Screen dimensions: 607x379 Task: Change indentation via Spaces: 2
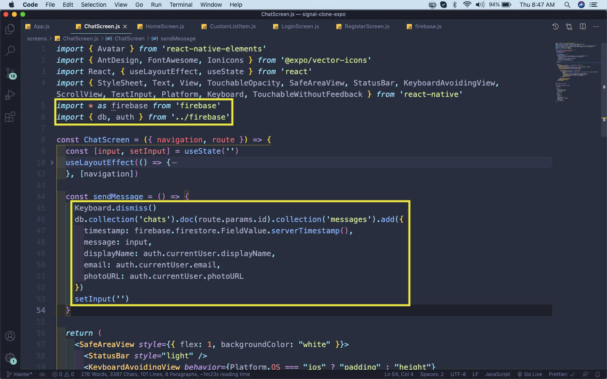432,374
